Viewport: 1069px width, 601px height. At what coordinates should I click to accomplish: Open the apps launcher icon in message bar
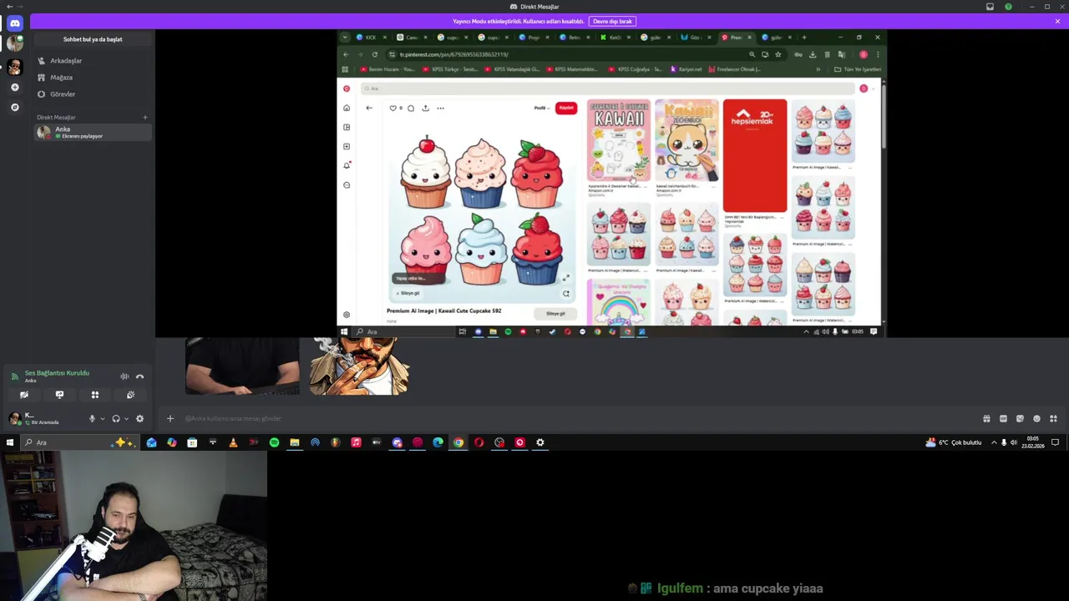[x=1053, y=418]
